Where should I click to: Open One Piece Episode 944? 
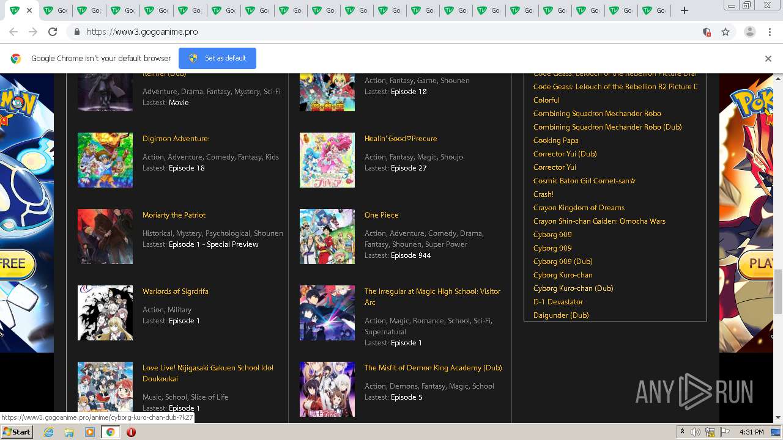410,255
